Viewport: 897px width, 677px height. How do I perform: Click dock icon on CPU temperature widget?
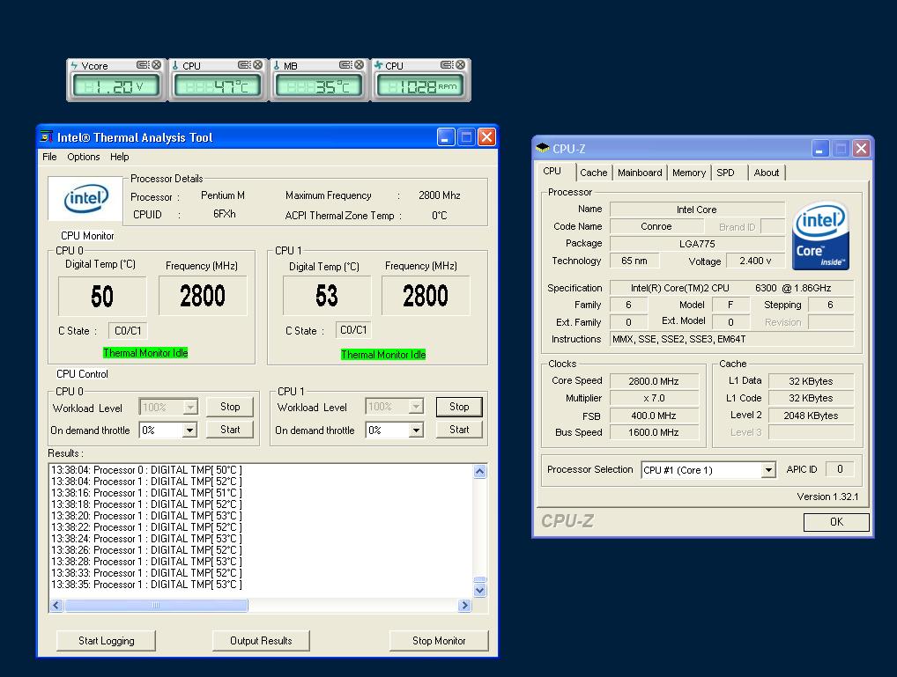tap(244, 65)
